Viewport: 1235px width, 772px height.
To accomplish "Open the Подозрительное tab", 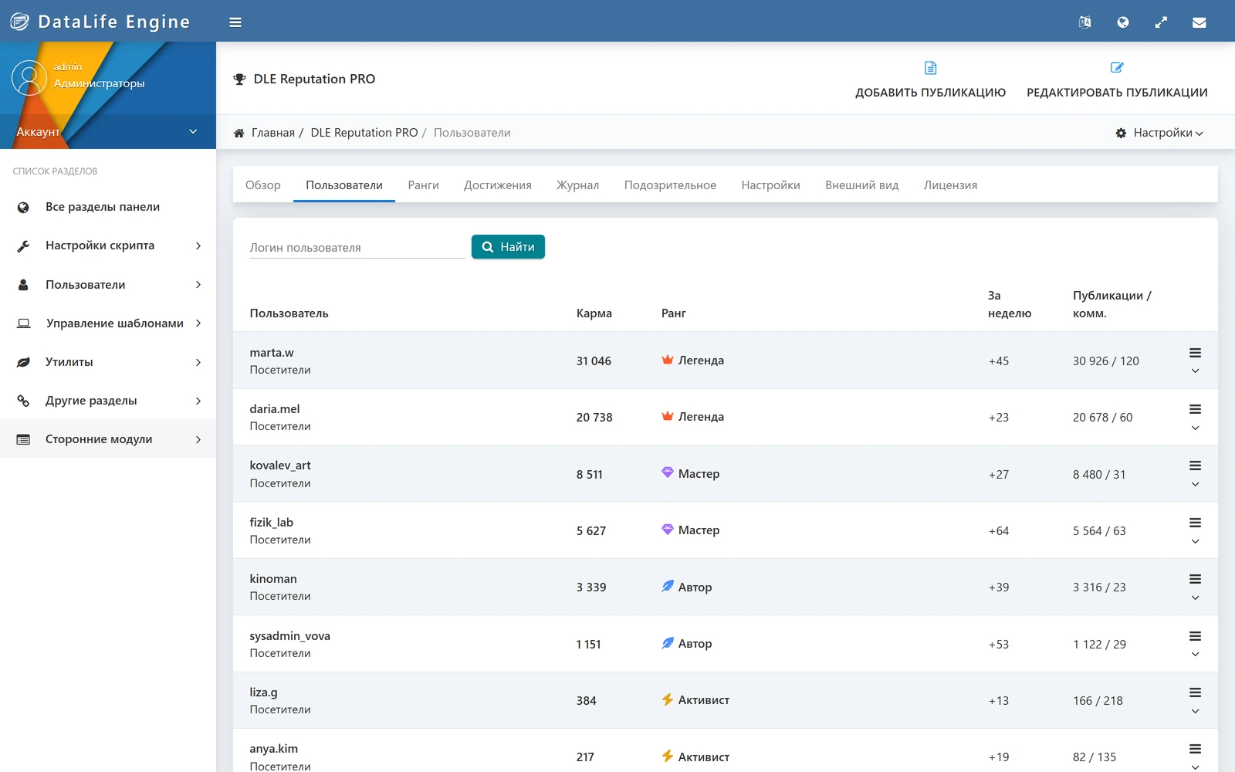I will point(670,185).
